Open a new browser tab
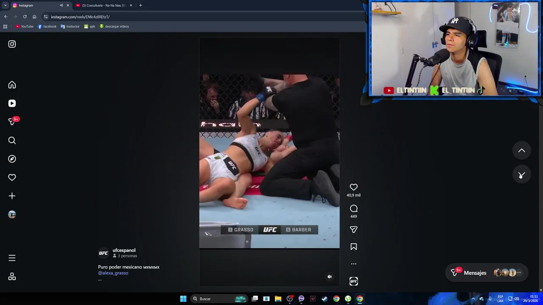Viewport: 543px width, 305px height. point(140,6)
